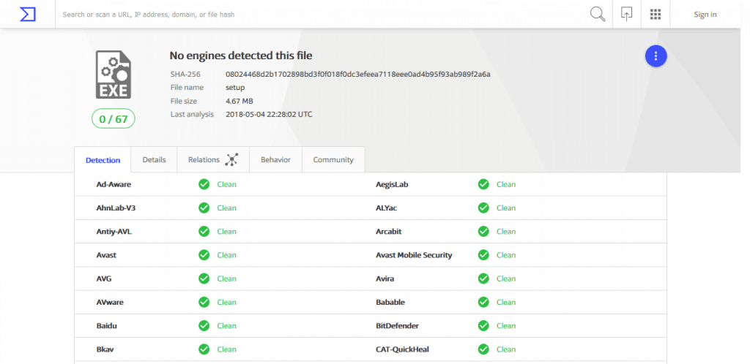This screenshot has width=750, height=364.
Task: Select the Detection tab
Action: tap(103, 160)
